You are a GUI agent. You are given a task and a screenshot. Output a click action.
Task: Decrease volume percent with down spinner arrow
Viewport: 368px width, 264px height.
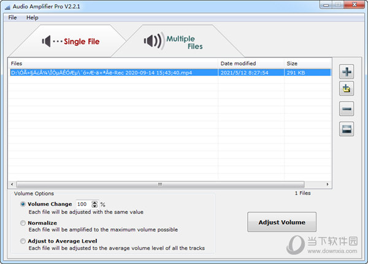tap(94, 206)
